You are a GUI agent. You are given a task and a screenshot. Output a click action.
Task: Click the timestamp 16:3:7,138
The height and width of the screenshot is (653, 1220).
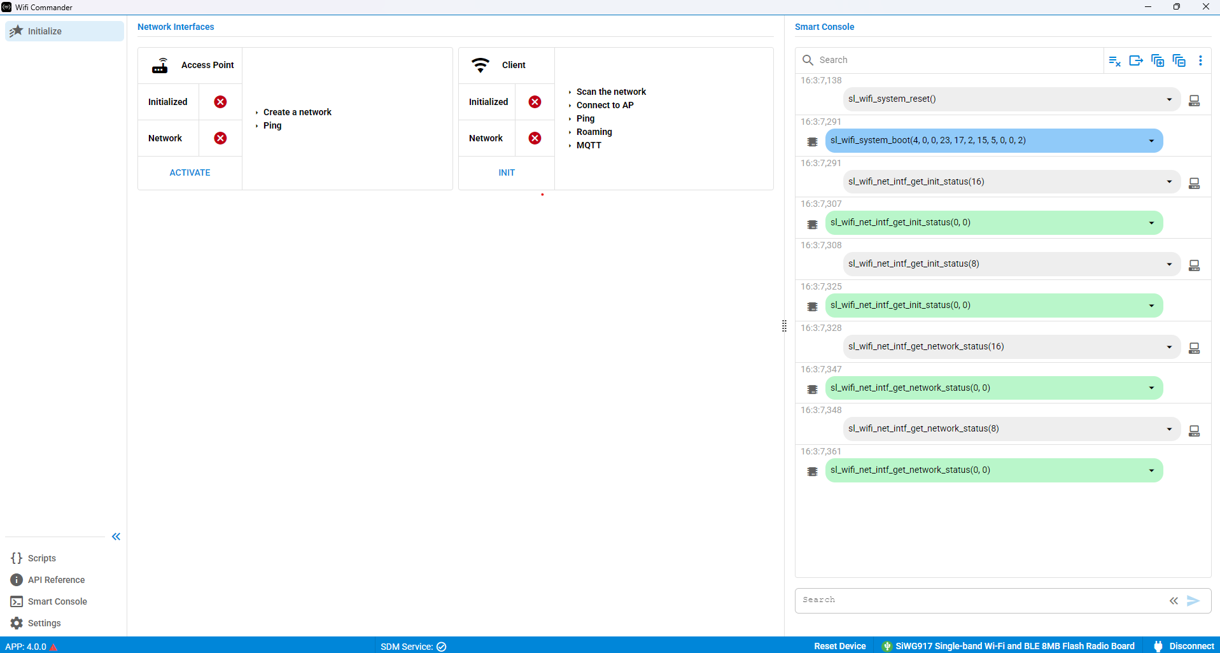tap(821, 80)
